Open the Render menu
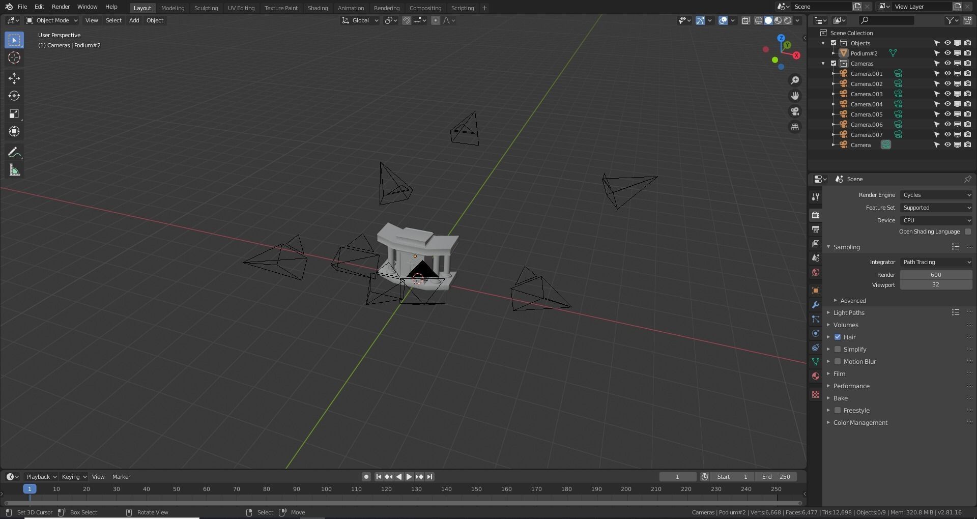The width and height of the screenshot is (977, 519). tap(61, 7)
